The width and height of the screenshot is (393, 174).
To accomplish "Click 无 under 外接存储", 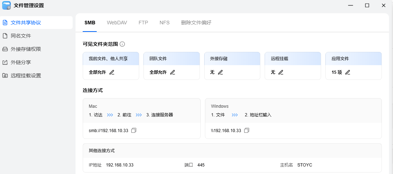I will pos(212,72).
